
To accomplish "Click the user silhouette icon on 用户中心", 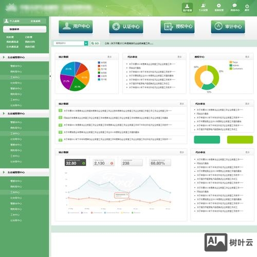I will [67, 26].
